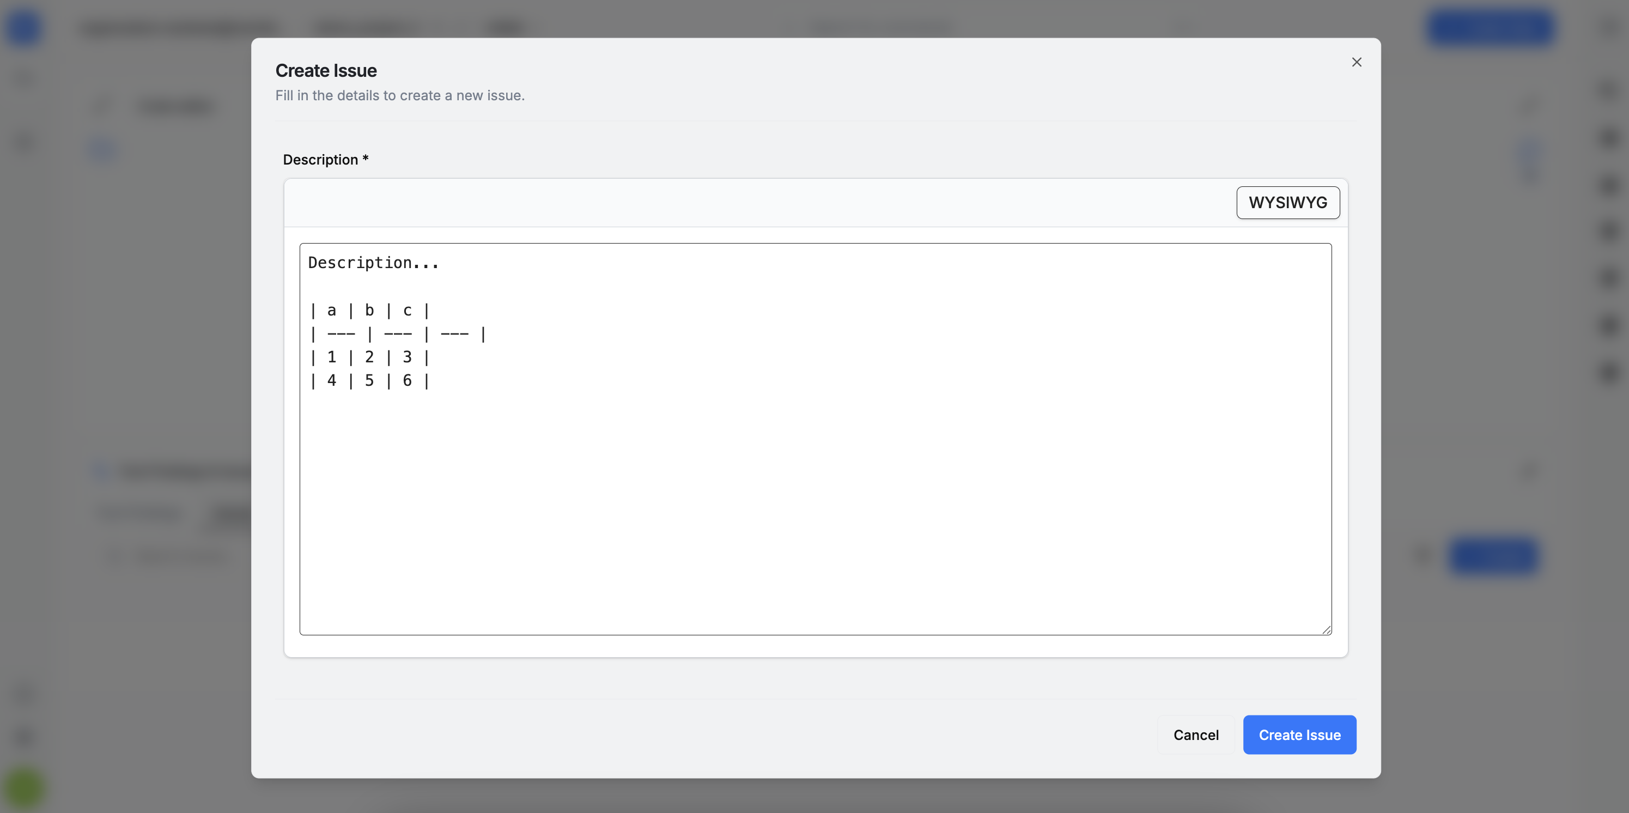Click the 'Description *' field label
The image size is (1629, 813).
click(325, 160)
